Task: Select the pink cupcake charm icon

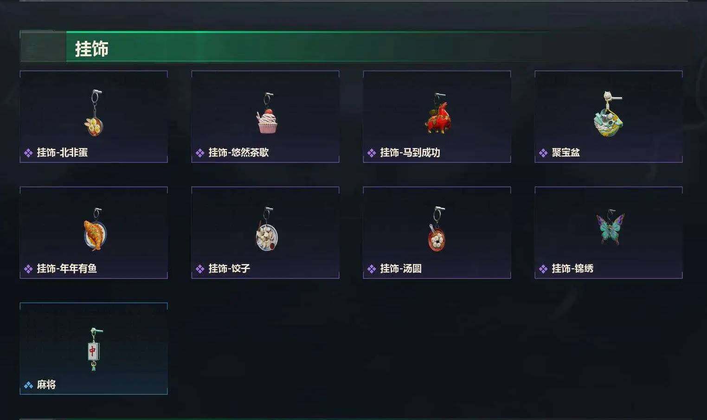Action: pos(267,113)
